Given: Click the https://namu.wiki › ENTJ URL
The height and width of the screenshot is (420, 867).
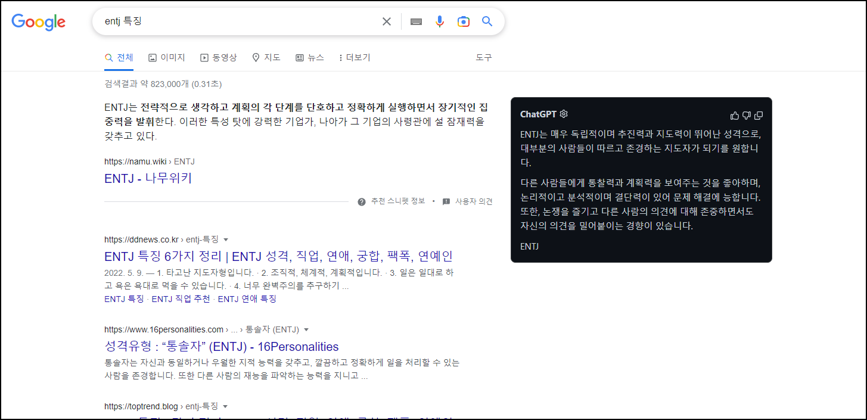Looking at the screenshot, I should click(150, 161).
